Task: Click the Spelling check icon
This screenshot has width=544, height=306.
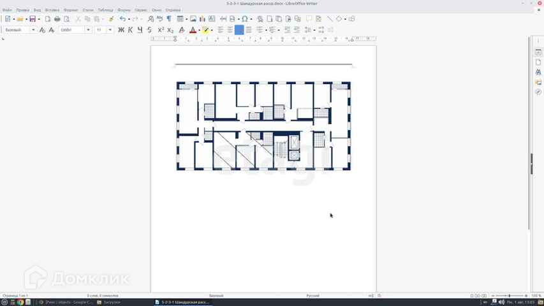Action: pos(159,19)
